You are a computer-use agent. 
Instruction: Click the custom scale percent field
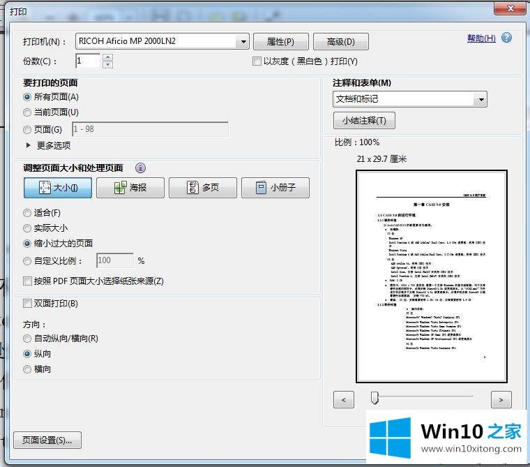(115, 260)
